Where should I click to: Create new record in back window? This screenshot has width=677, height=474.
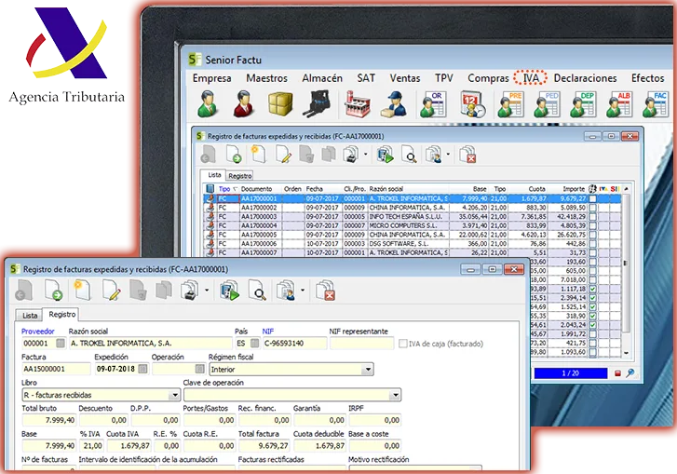point(258,154)
